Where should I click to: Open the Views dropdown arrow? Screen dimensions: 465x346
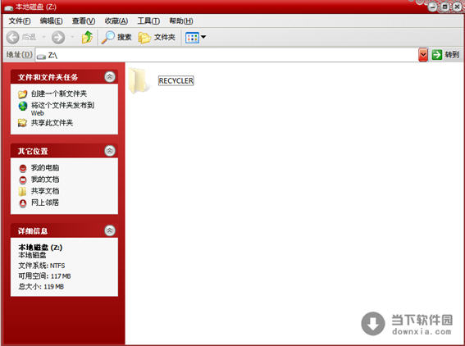click(x=203, y=37)
